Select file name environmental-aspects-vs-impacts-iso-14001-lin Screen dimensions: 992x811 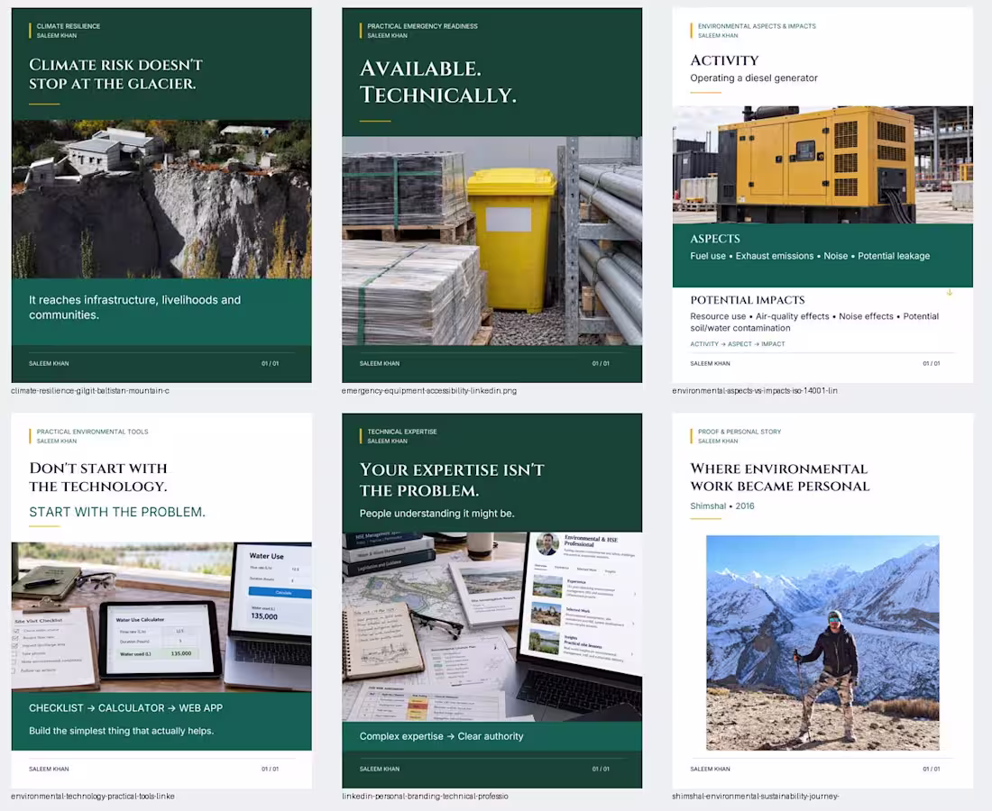pos(755,391)
